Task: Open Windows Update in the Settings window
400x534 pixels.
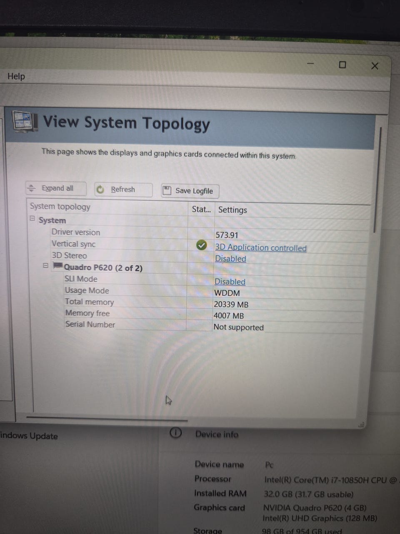Action: click(x=29, y=436)
